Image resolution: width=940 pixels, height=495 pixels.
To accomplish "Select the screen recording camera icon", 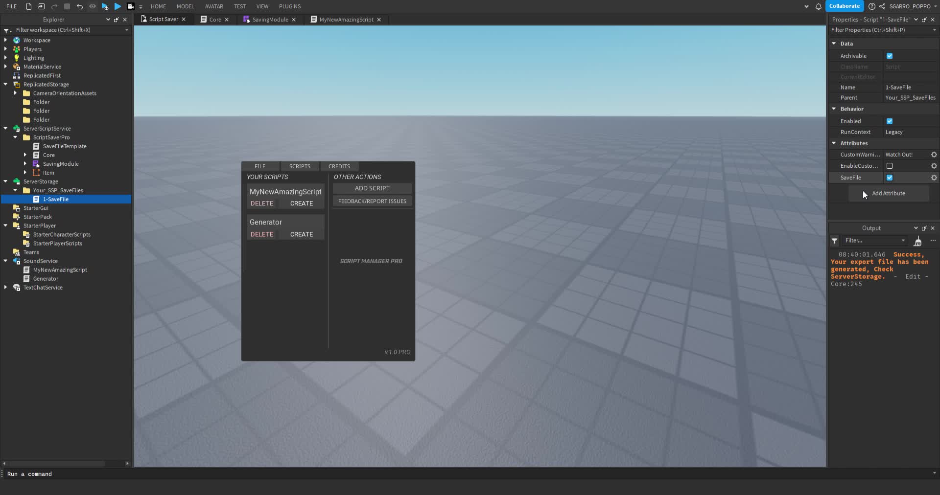I will point(131,6).
